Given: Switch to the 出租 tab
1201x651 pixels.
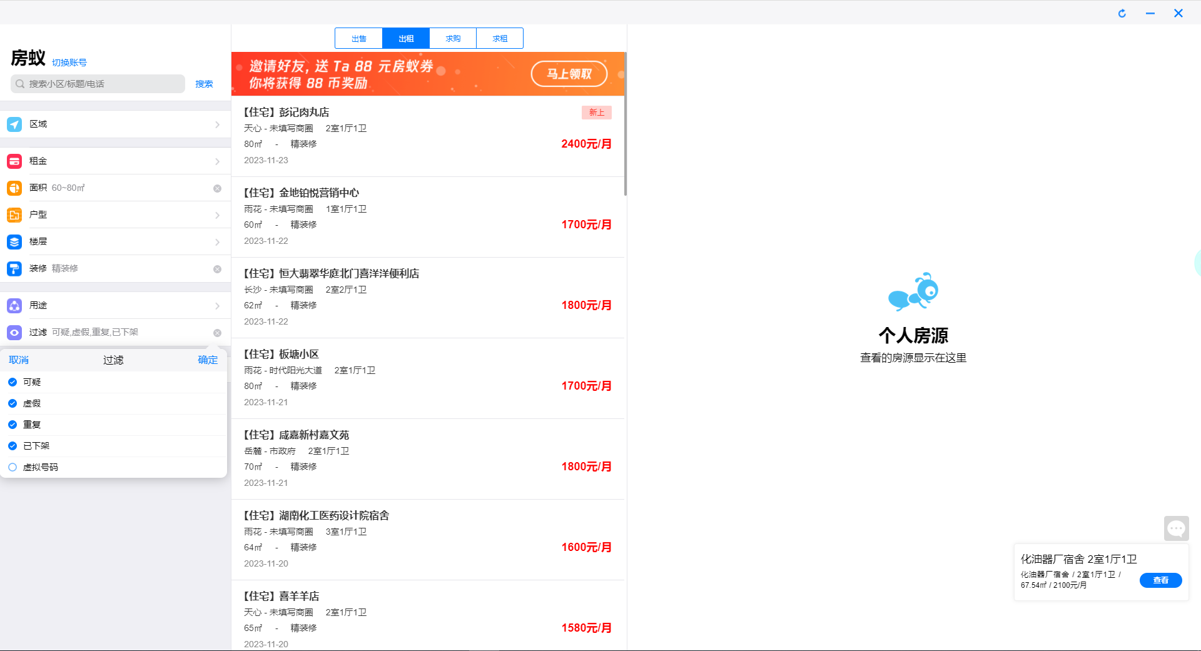Looking at the screenshot, I should [x=406, y=38].
